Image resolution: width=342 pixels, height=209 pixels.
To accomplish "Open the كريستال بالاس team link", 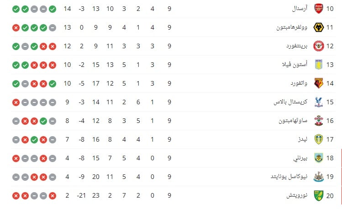I will coord(290,102).
